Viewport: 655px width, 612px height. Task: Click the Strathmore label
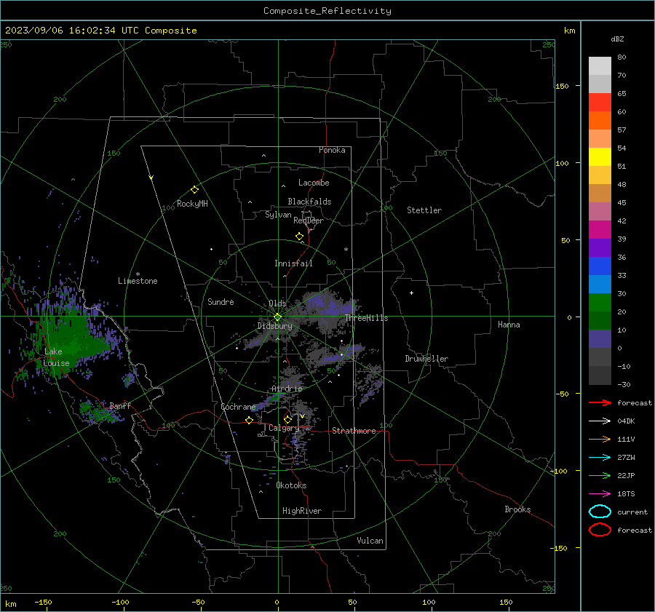pos(354,431)
